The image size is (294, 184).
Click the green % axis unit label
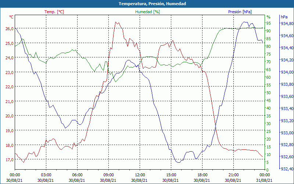pyautogui.click(x=269, y=17)
